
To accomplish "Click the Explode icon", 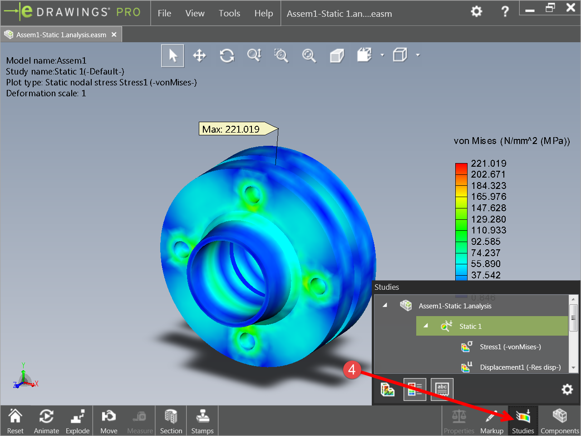I will tap(78, 420).
